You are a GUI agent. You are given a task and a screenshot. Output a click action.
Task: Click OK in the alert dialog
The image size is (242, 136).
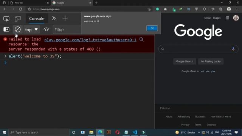[152, 28]
